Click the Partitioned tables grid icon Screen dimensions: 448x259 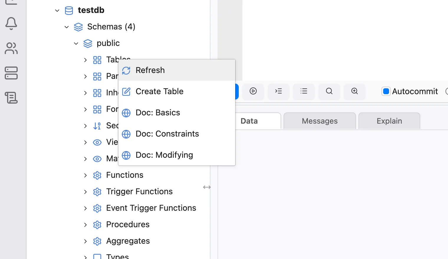click(x=97, y=77)
